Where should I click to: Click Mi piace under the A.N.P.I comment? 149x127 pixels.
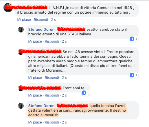point(24,20)
